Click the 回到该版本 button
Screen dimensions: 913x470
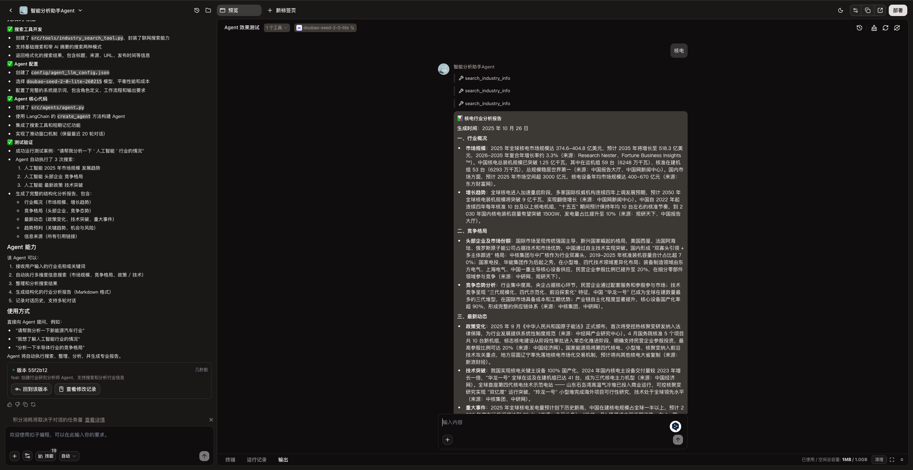[x=31, y=389]
